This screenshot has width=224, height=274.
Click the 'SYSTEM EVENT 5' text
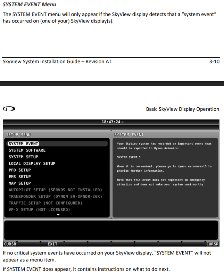tap(128, 157)
